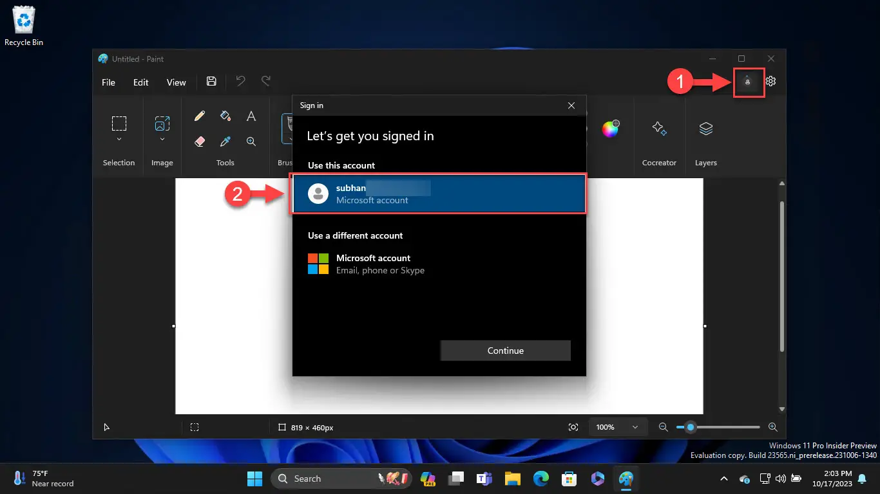880x494 pixels.
Task: Select the Recycle Bin desktop icon
Action: point(24,26)
